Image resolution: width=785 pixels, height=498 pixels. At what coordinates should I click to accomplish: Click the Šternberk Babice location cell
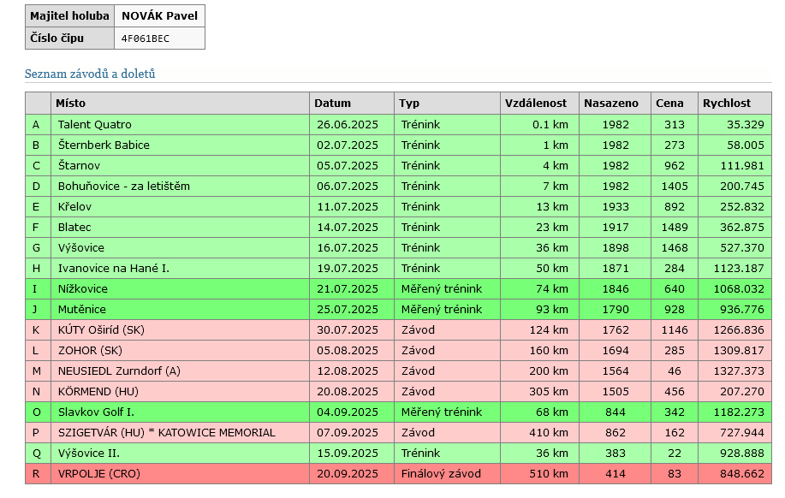click(x=103, y=145)
